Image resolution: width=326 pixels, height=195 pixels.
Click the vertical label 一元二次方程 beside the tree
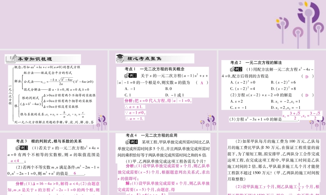(x=10, y=95)
